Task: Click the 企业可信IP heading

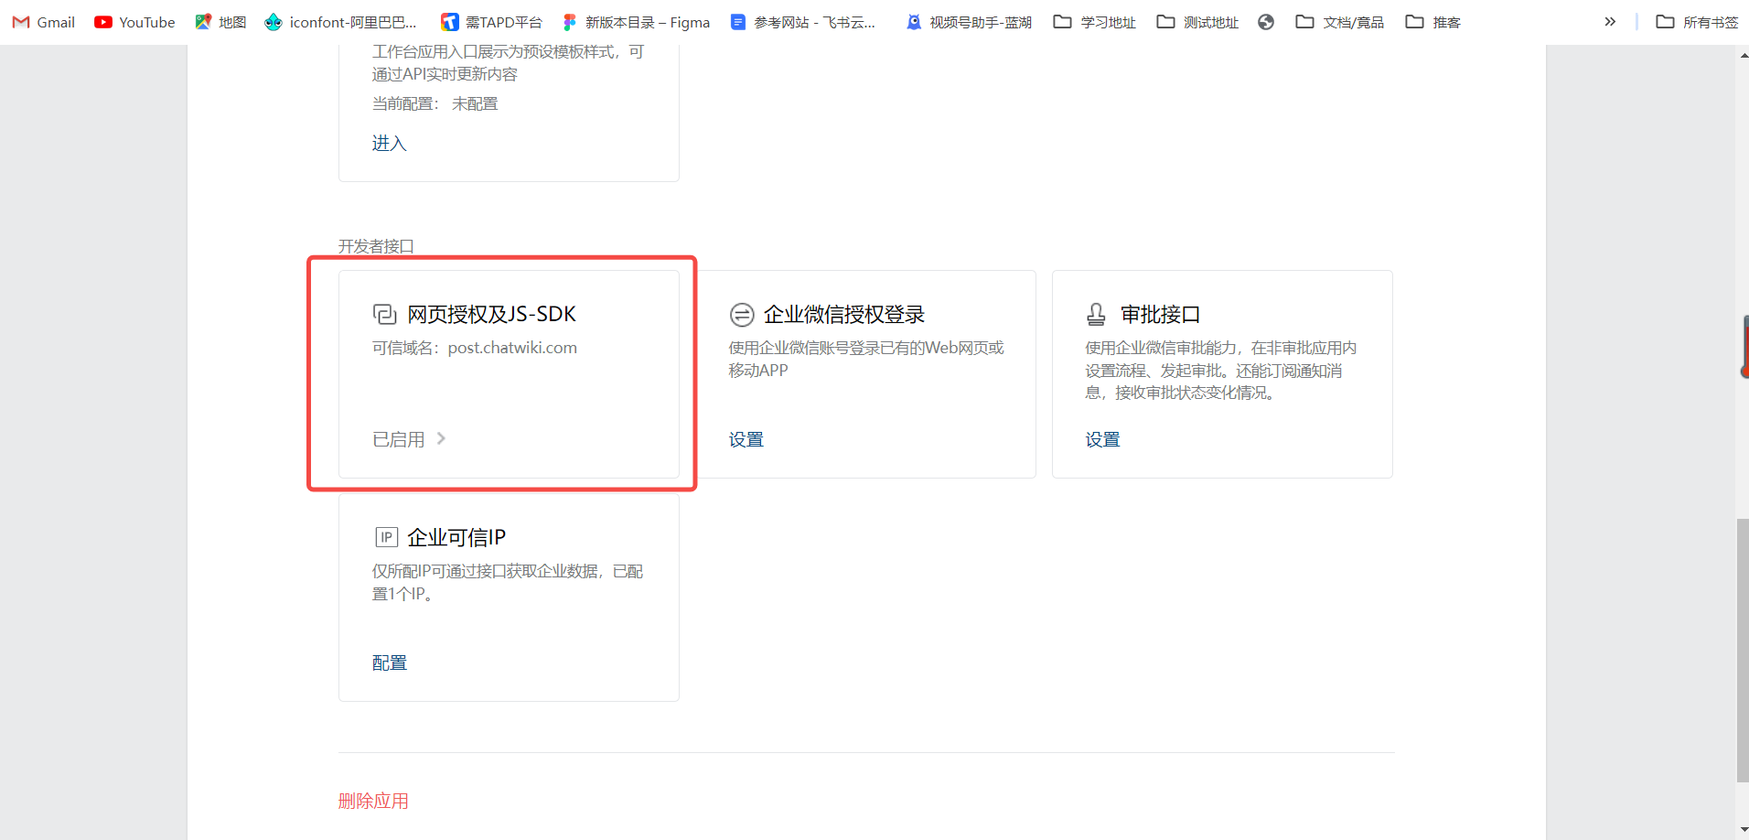Action: click(456, 537)
